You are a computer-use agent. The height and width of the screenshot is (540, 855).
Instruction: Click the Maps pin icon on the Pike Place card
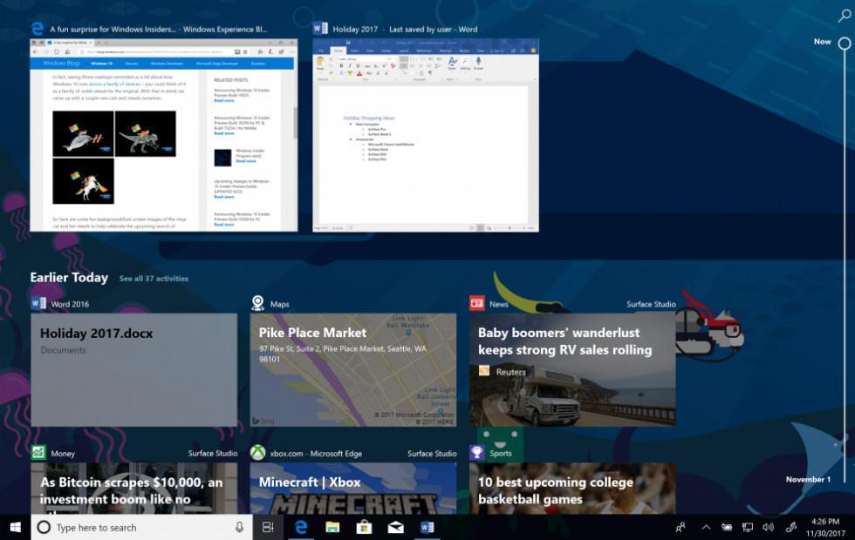click(x=257, y=303)
